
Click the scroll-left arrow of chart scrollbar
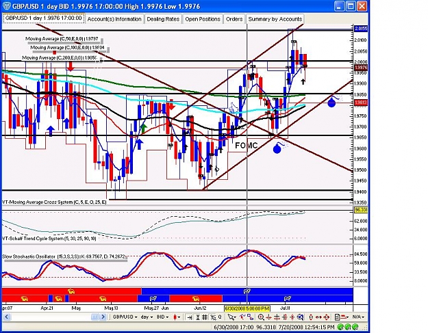point(7,317)
